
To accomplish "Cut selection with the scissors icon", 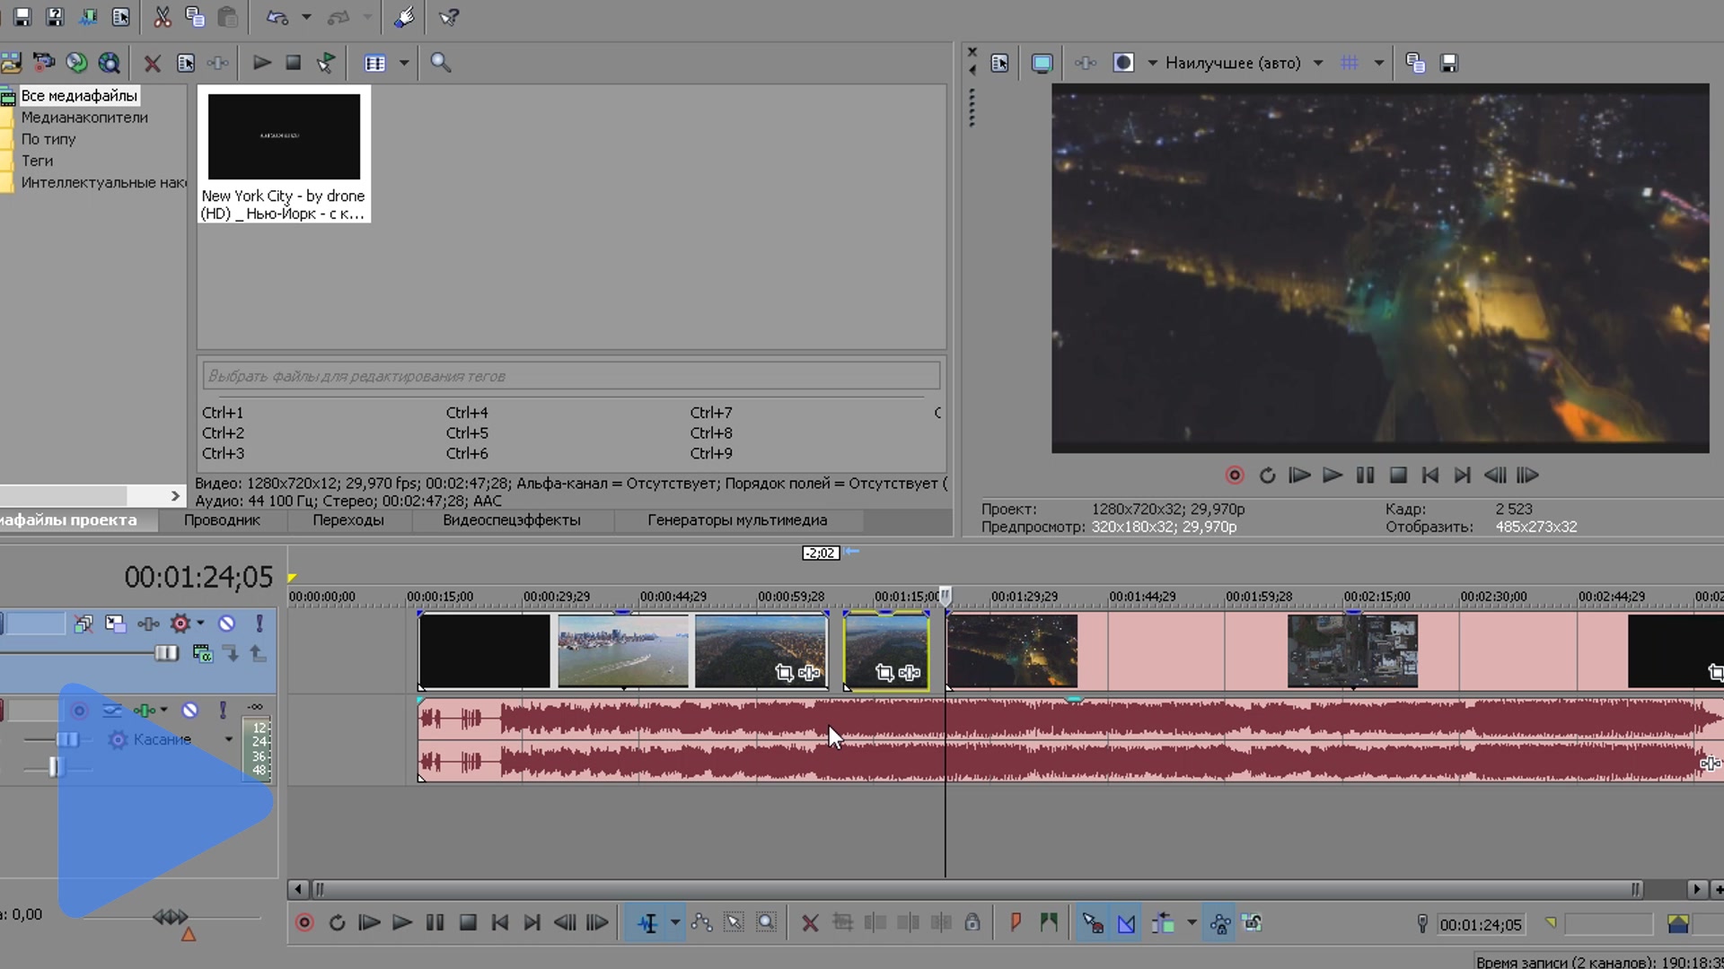I will [162, 17].
